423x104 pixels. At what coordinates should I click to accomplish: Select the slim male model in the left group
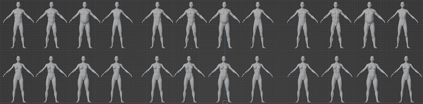pyautogui.click(x=117, y=25)
